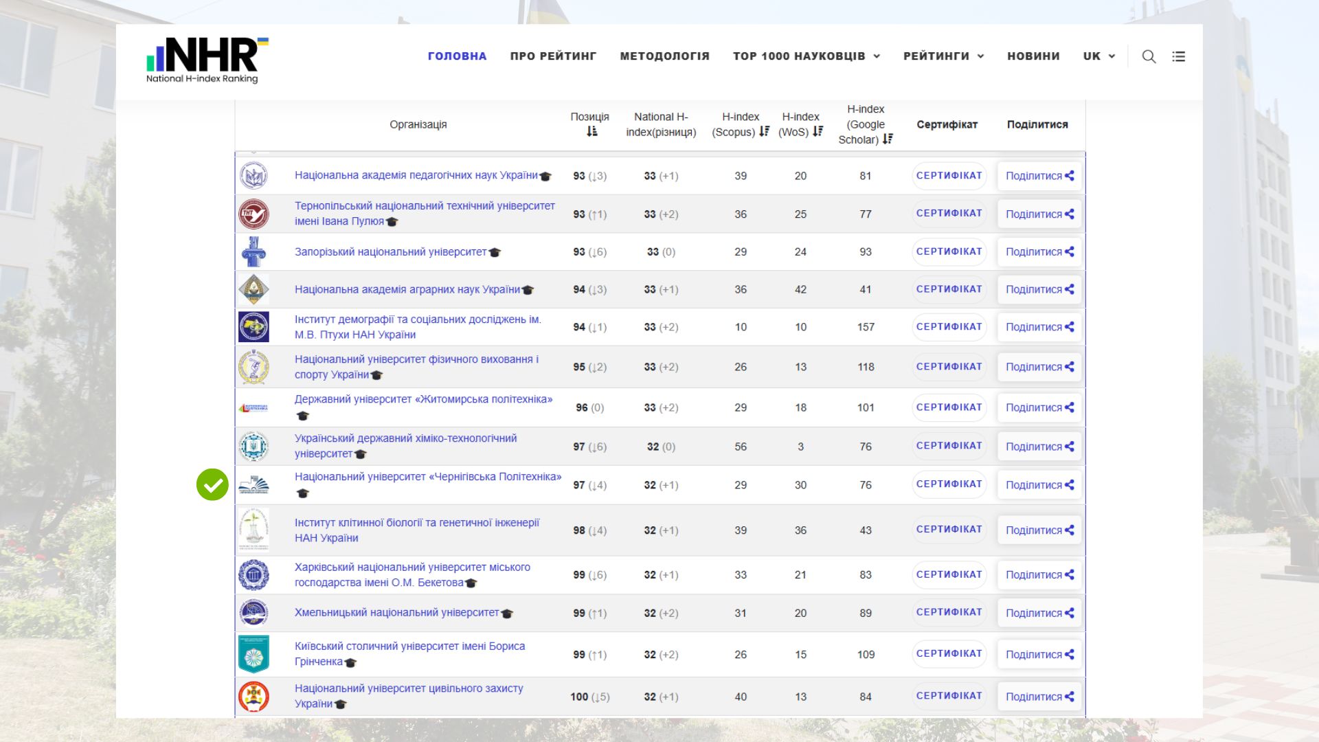Open the UK language dropdown
This screenshot has height=742, width=1319.
pyautogui.click(x=1098, y=56)
